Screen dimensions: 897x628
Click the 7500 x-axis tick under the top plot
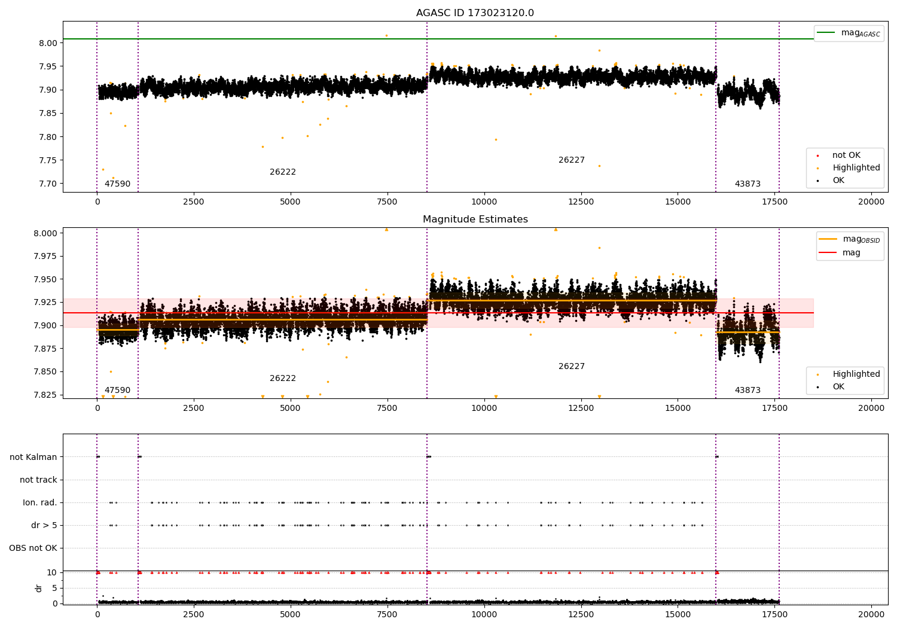(387, 202)
